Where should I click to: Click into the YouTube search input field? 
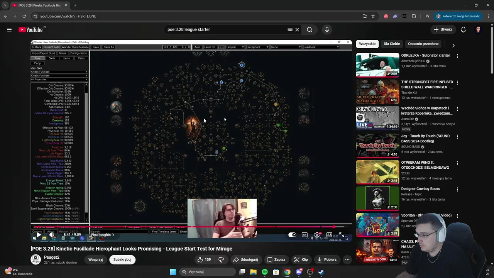click(x=226, y=29)
